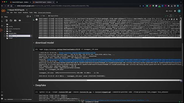Image resolution: width=184 pixels, height=103 pixels.
Task: Collapse the download model section
Action: (34, 43)
